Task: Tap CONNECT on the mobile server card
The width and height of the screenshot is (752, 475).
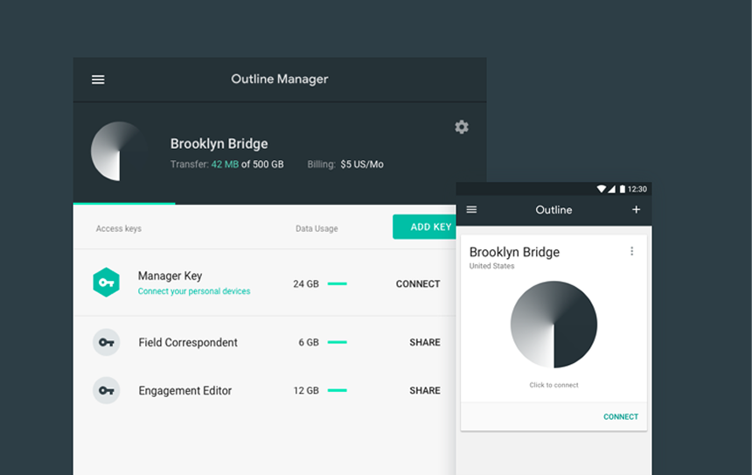Action: pos(621,417)
